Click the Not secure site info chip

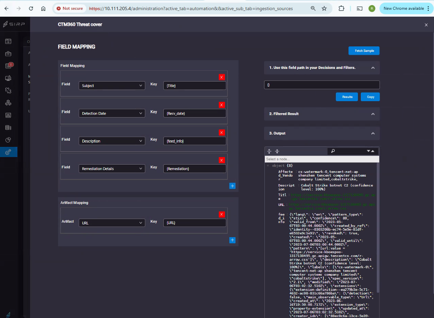click(70, 9)
